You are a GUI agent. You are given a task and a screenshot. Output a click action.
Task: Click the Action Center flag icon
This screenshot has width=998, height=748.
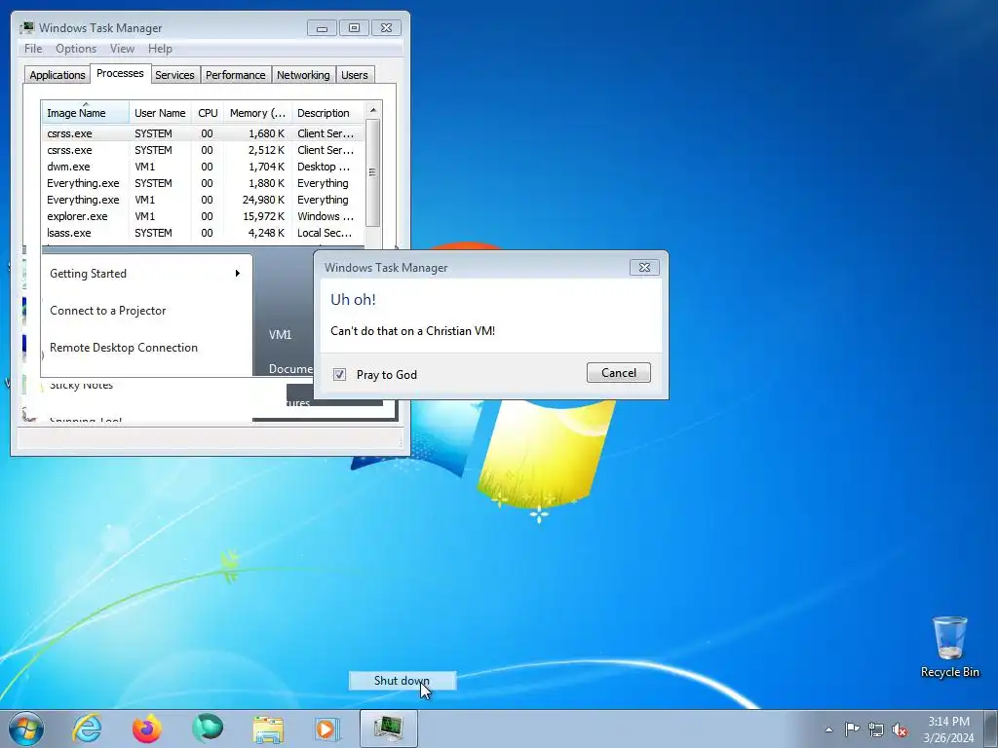[852, 729]
